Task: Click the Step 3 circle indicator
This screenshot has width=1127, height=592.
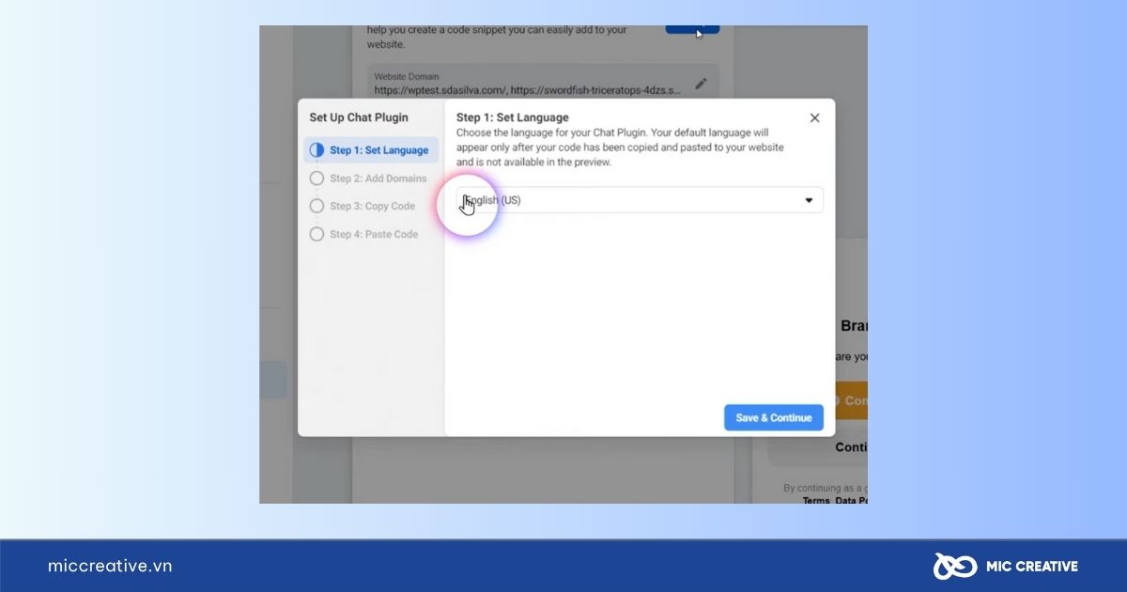Action: click(316, 206)
